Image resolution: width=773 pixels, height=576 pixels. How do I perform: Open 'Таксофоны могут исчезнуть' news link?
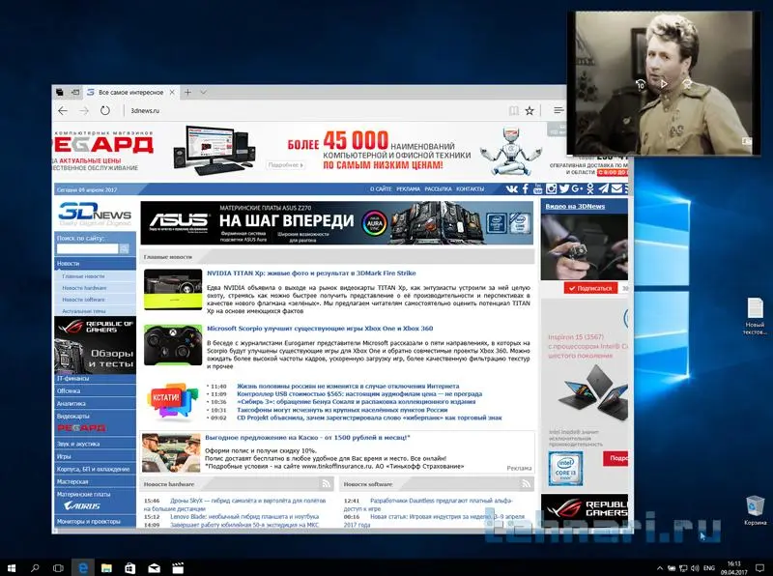pyautogui.click(x=342, y=411)
